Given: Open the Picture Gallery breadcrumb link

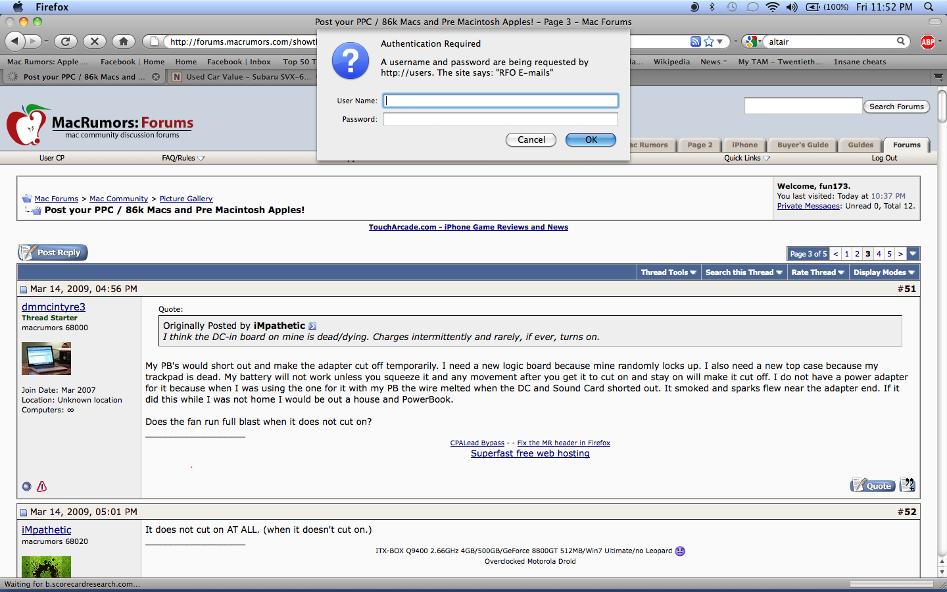Looking at the screenshot, I should (186, 199).
